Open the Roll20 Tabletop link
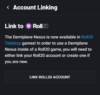The height and width of the screenshot is (95, 100). point(49,40)
